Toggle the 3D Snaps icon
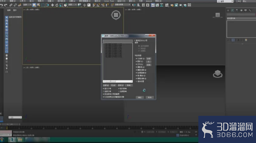The height and width of the screenshot is (143, 256). [94, 5]
